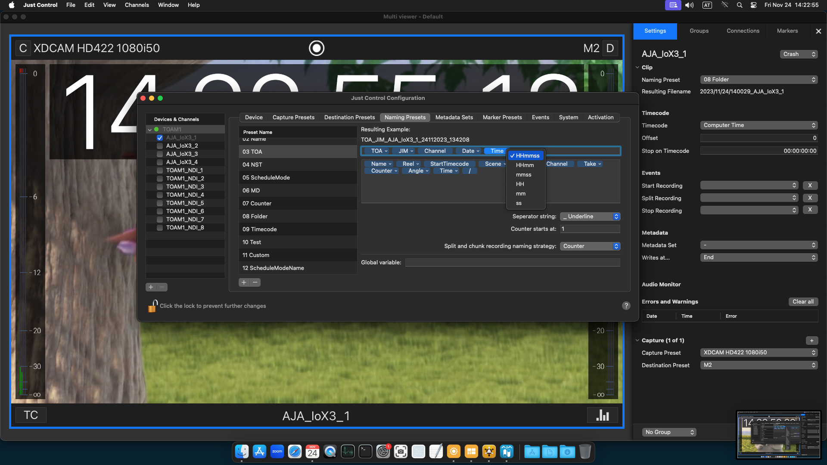Open Control Center in the menu bar

[753, 5]
